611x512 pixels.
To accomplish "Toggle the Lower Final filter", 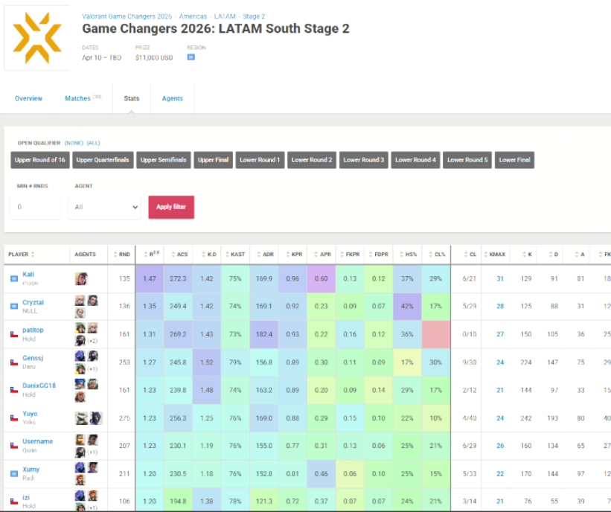I will click(514, 160).
